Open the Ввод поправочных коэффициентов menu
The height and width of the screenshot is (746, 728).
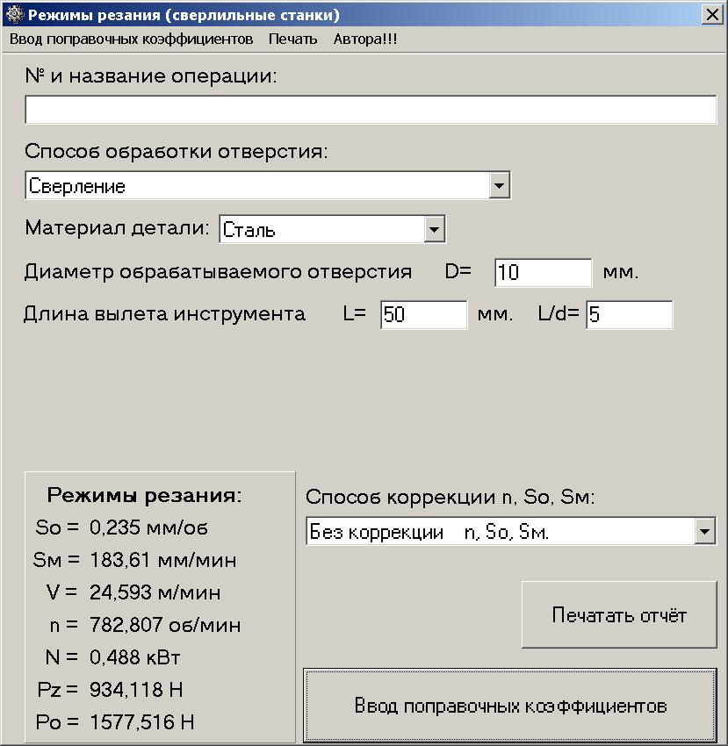[132, 39]
